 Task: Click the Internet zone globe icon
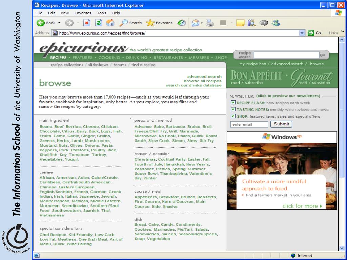click(x=293, y=256)
